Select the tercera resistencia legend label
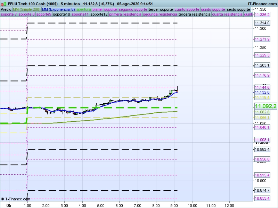The height and width of the screenshot is (208, 278). point(194,15)
